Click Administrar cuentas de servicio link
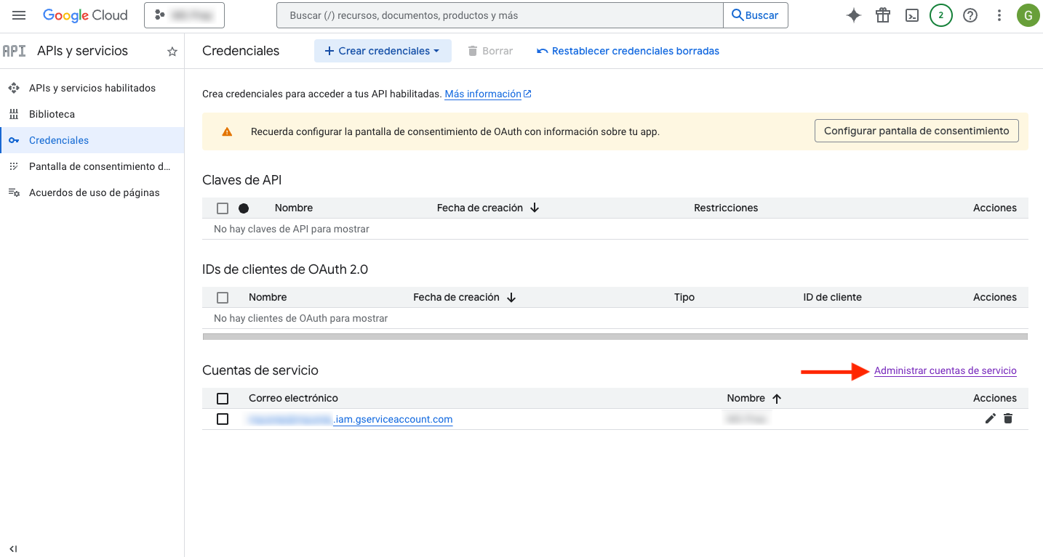Image resolution: width=1043 pixels, height=557 pixels. (x=945, y=370)
